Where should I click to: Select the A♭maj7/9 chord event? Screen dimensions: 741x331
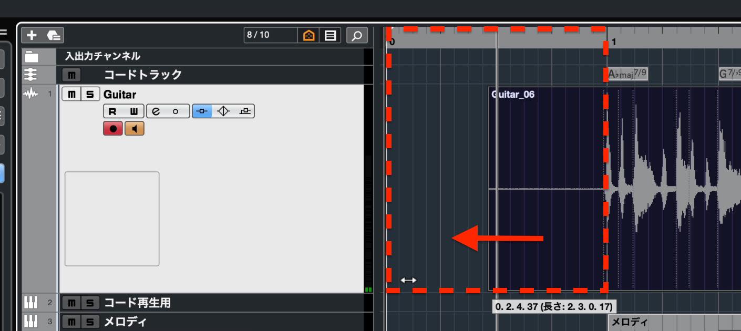click(627, 74)
